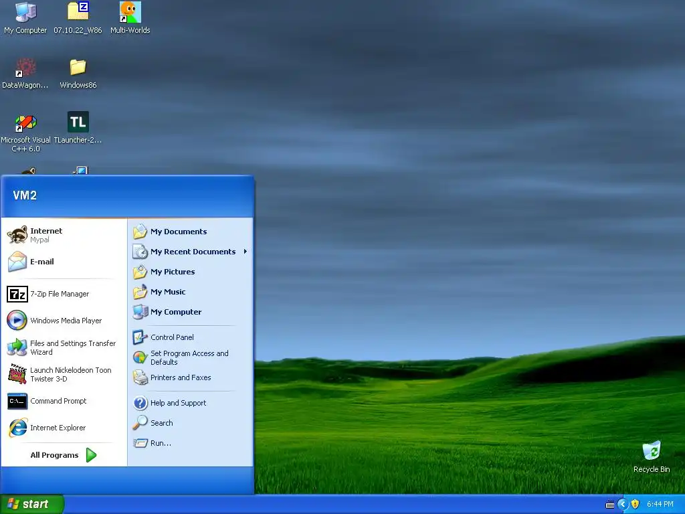Image resolution: width=685 pixels, height=514 pixels.
Task: Launch Mypal Internet browser from Start menu
Action: (64, 235)
